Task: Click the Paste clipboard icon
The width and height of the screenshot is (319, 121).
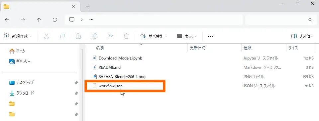Action: 78,36
